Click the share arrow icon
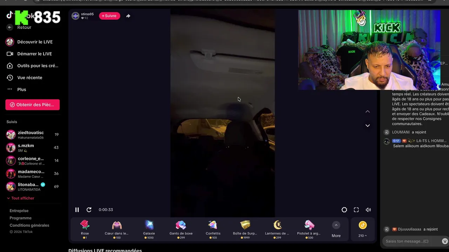This screenshot has height=252, width=449. (x=128, y=16)
